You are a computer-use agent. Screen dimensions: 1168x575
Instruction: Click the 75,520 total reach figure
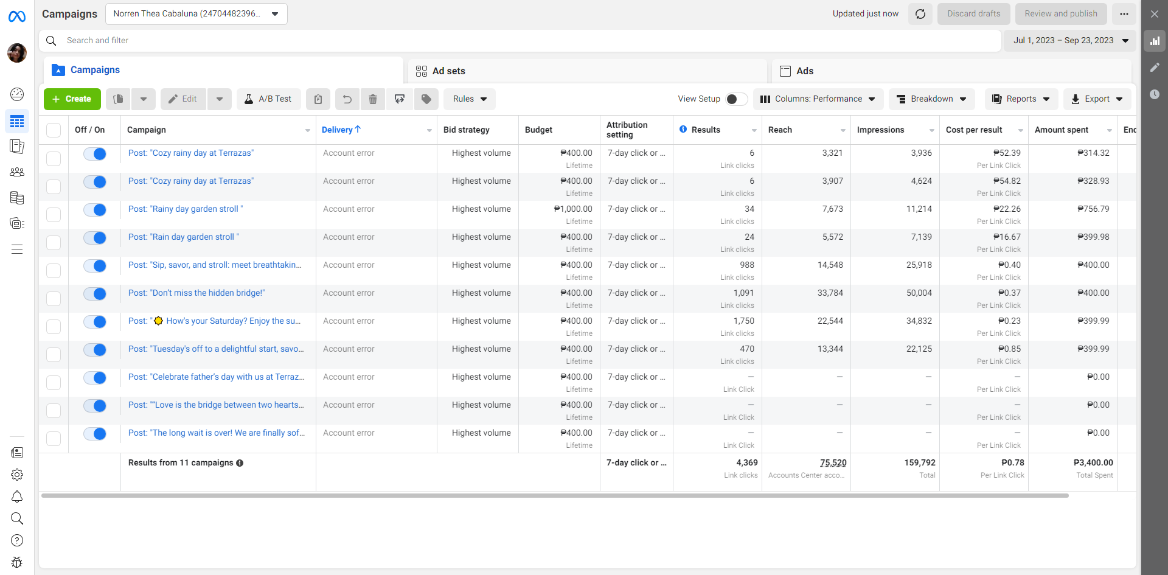click(x=833, y=463)
